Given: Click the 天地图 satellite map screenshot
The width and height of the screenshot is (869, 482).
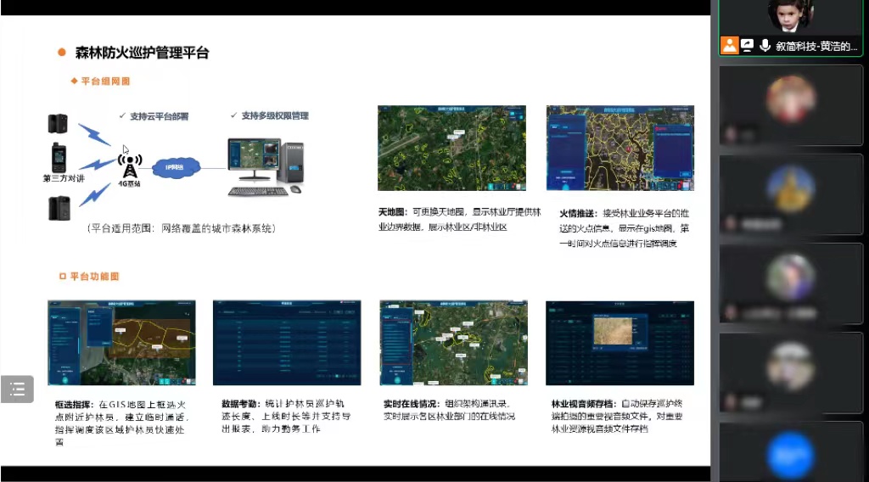Looking at the screenshot, I should click(x=451, y=148).
